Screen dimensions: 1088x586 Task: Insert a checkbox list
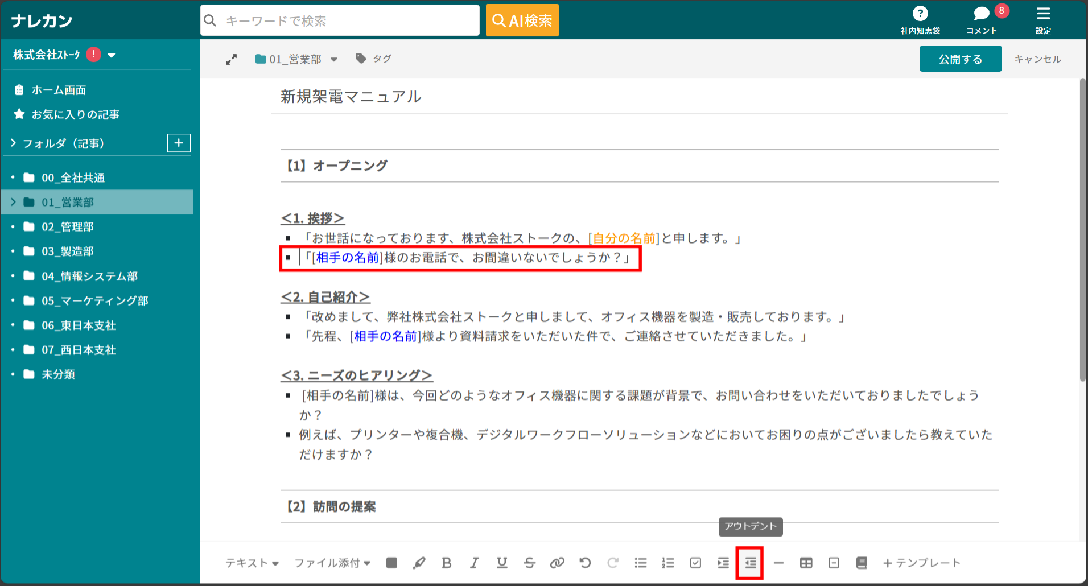click(x=695, y=563)
